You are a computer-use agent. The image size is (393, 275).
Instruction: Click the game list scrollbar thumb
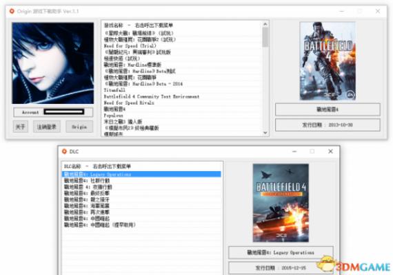265,37
